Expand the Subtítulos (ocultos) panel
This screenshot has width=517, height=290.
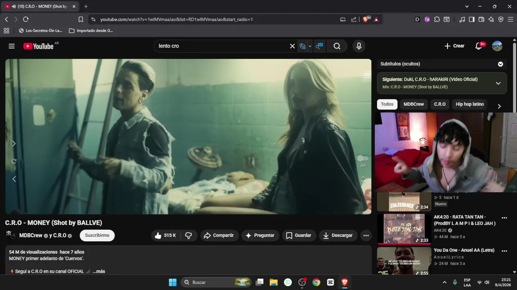tap(500, 64)
